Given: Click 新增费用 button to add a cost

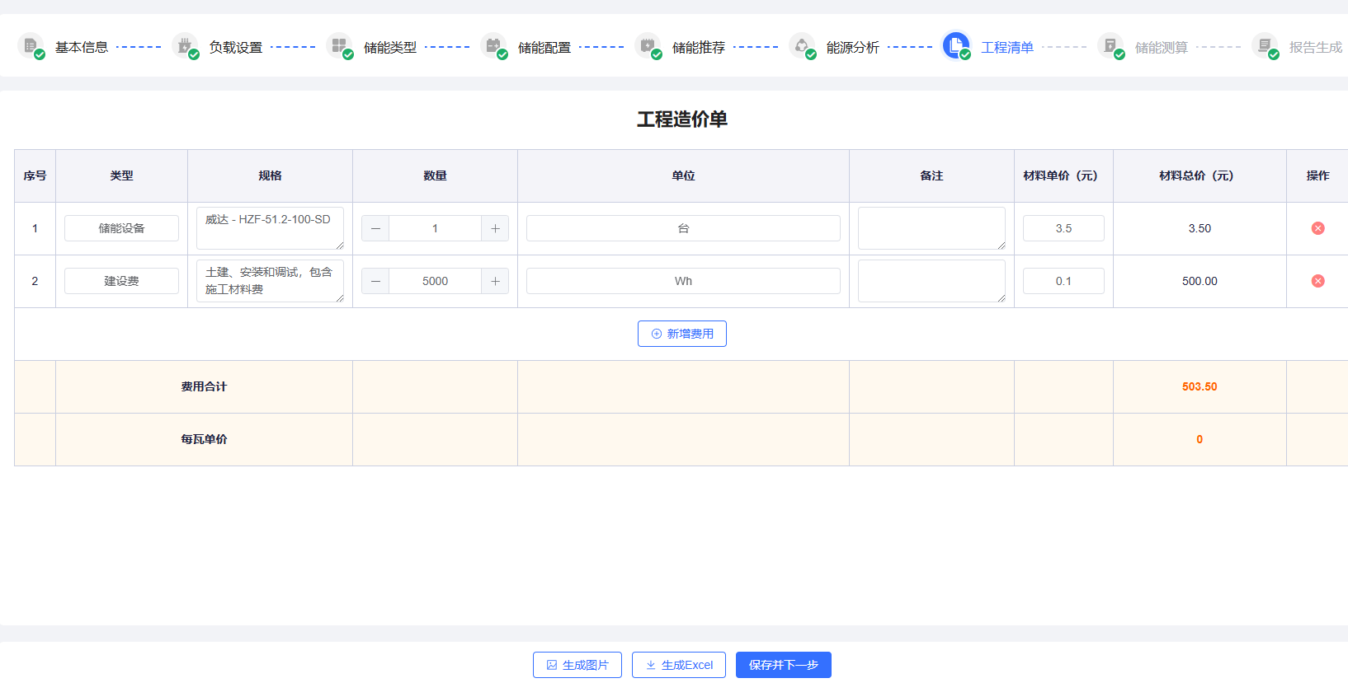Looking at the screenshot, I should (x=682, y=334).
